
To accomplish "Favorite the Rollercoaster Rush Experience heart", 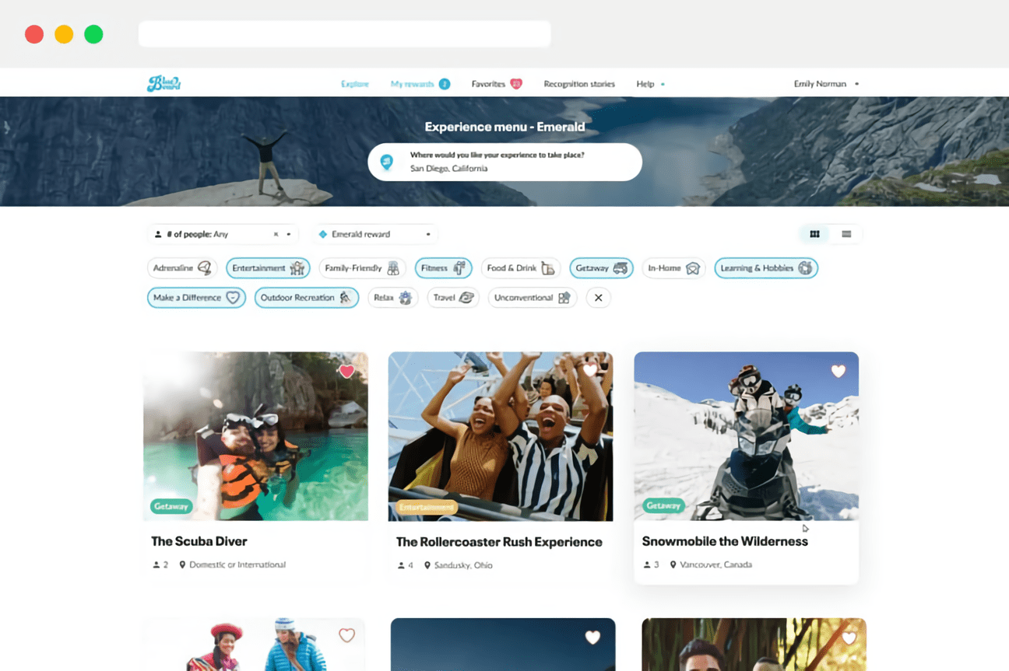I will click(x=591, y=371).
